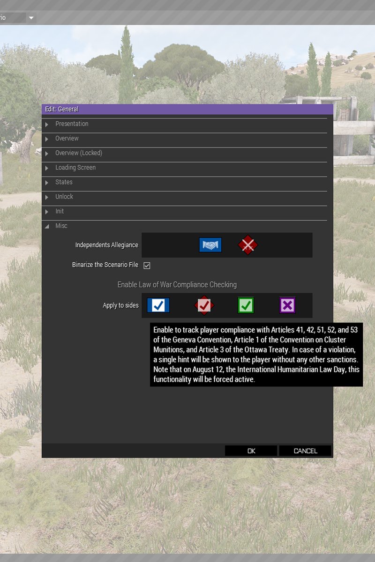This screenshot has width=375, height=562.
Task: Toggle the red diamond side checkbox
Action: coord(204,305)
